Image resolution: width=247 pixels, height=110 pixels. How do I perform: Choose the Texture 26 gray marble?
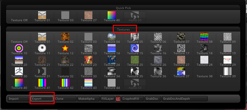pos(158,61)
